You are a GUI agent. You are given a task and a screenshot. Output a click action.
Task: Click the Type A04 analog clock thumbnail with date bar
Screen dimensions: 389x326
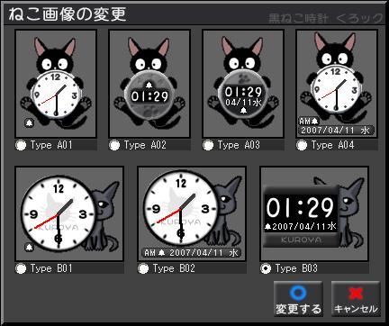click(337, 84)
